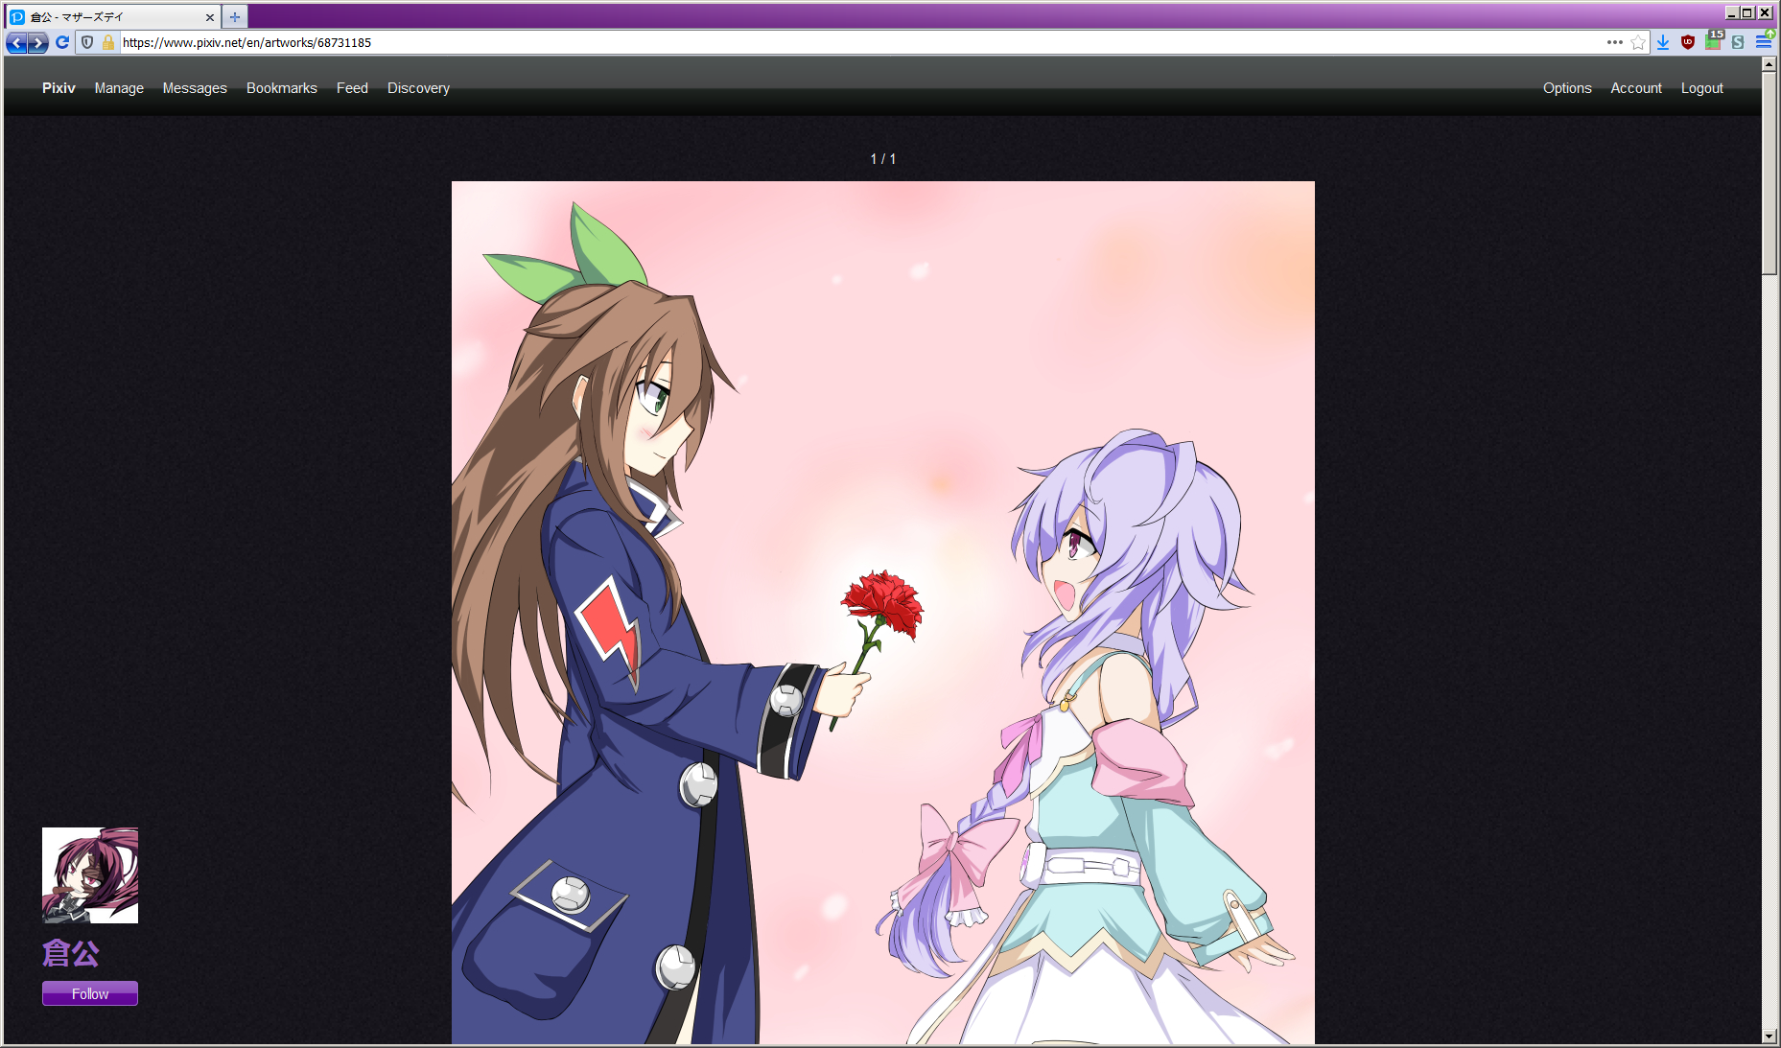
Task: Reload the current page
Action: [x=62, y=42]
